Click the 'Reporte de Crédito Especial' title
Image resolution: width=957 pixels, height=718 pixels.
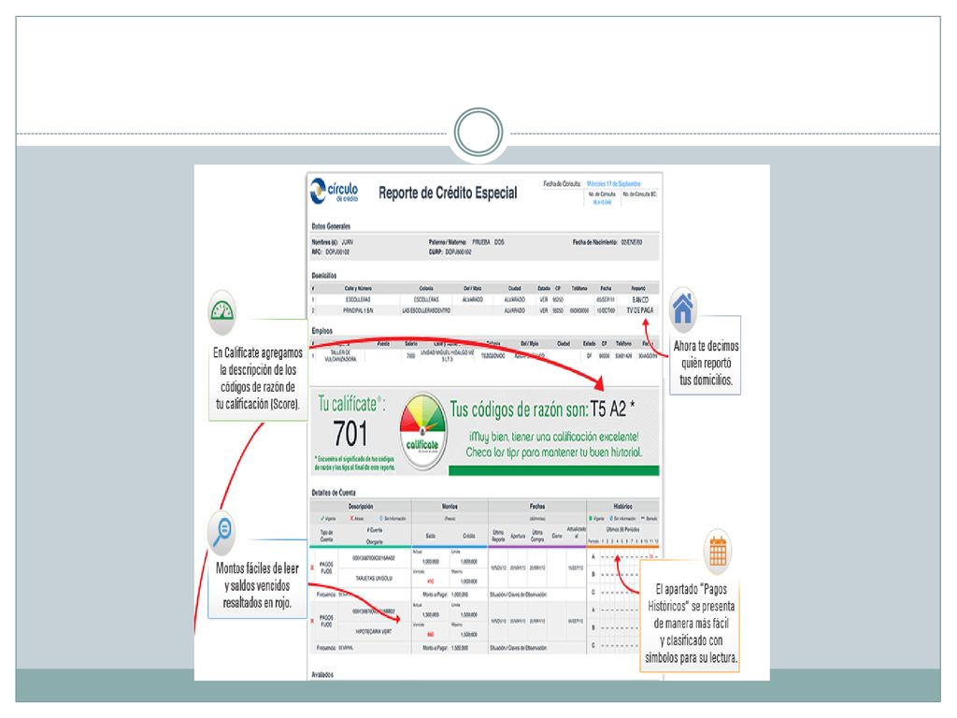tap(448, 193)
